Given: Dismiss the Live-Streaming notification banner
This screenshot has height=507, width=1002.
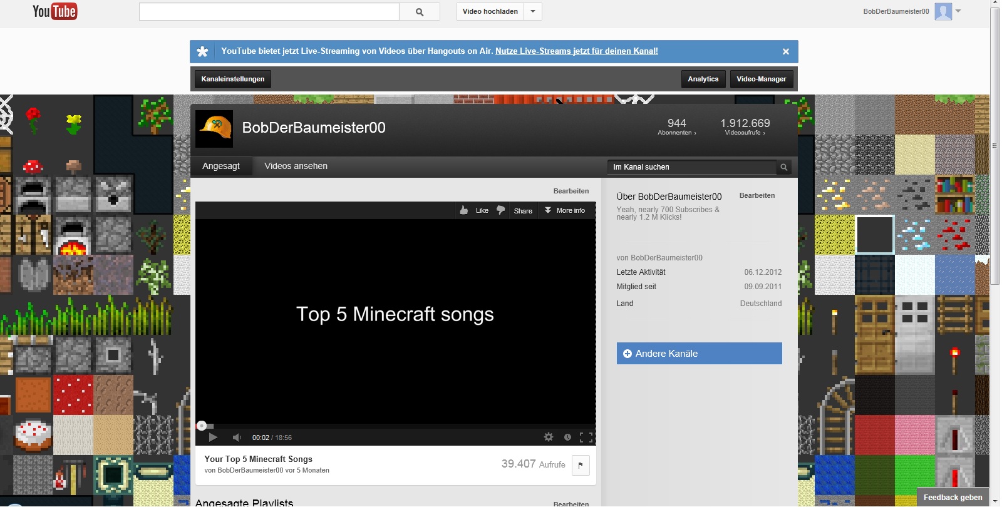Looking at the screenshot, I should [x=785, y=52].
